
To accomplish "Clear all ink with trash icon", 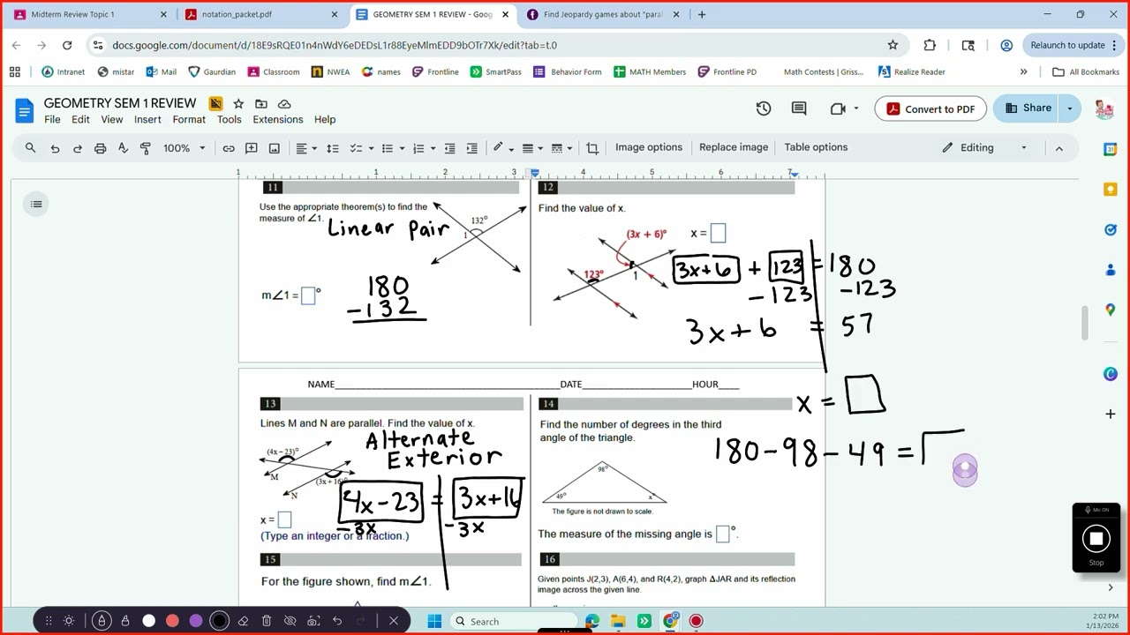I will 267,621.
